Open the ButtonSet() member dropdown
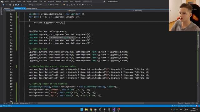This screenshot has width=200, height=112. click(x=151, y=11)
